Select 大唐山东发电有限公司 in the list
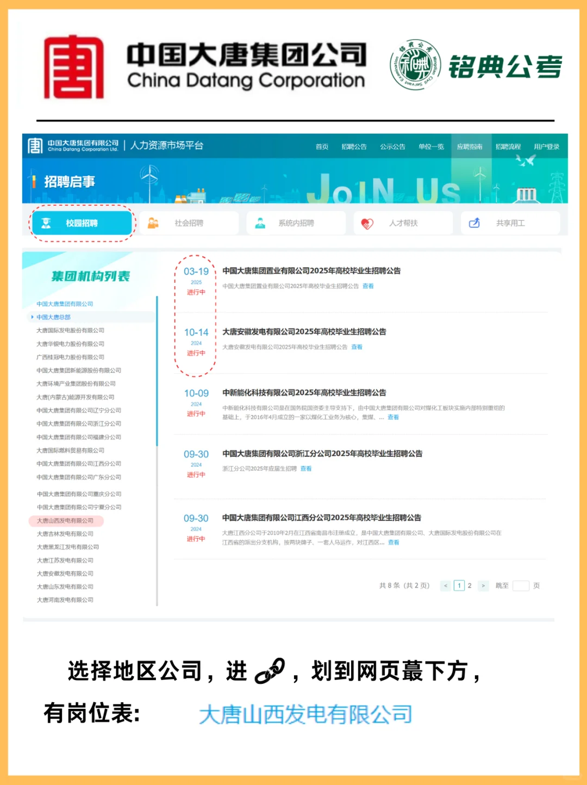Viewport: 587px width, 785px height. [x=65, y=587]
